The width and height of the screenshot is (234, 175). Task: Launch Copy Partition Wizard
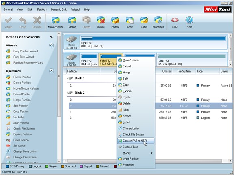[26, 51]
